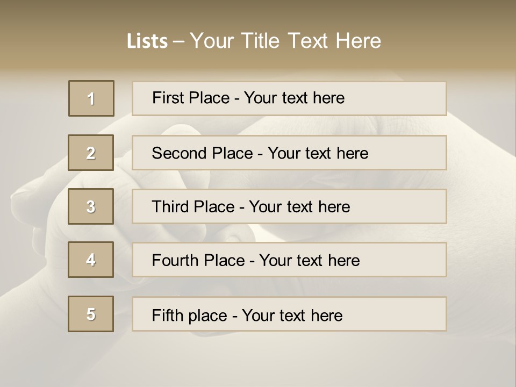Click the number 5 box
Image resolution: width=516 pixels, height=387 pixels.
click(91, 314)
